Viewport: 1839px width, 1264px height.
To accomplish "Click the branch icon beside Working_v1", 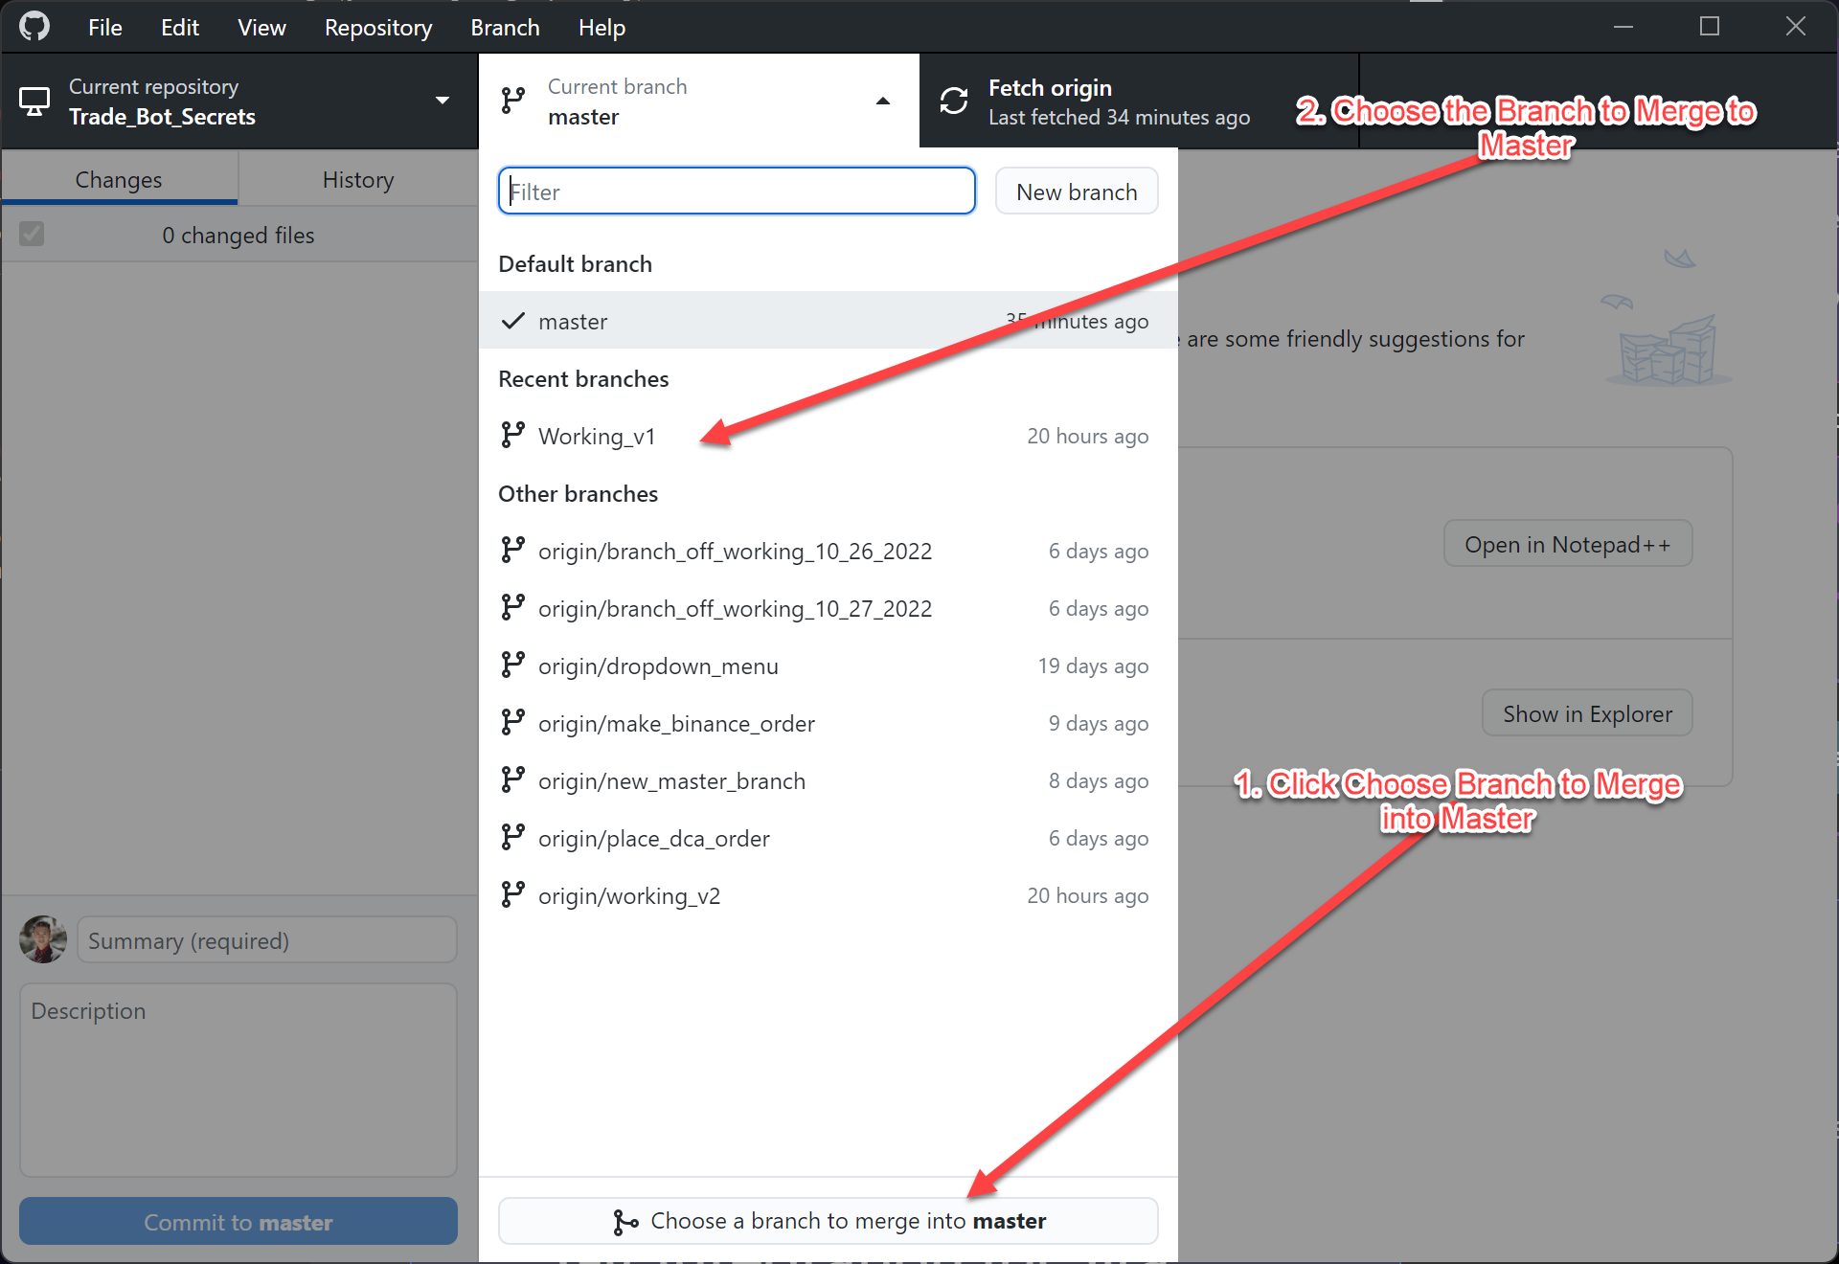I will click(x=513, y=436).
